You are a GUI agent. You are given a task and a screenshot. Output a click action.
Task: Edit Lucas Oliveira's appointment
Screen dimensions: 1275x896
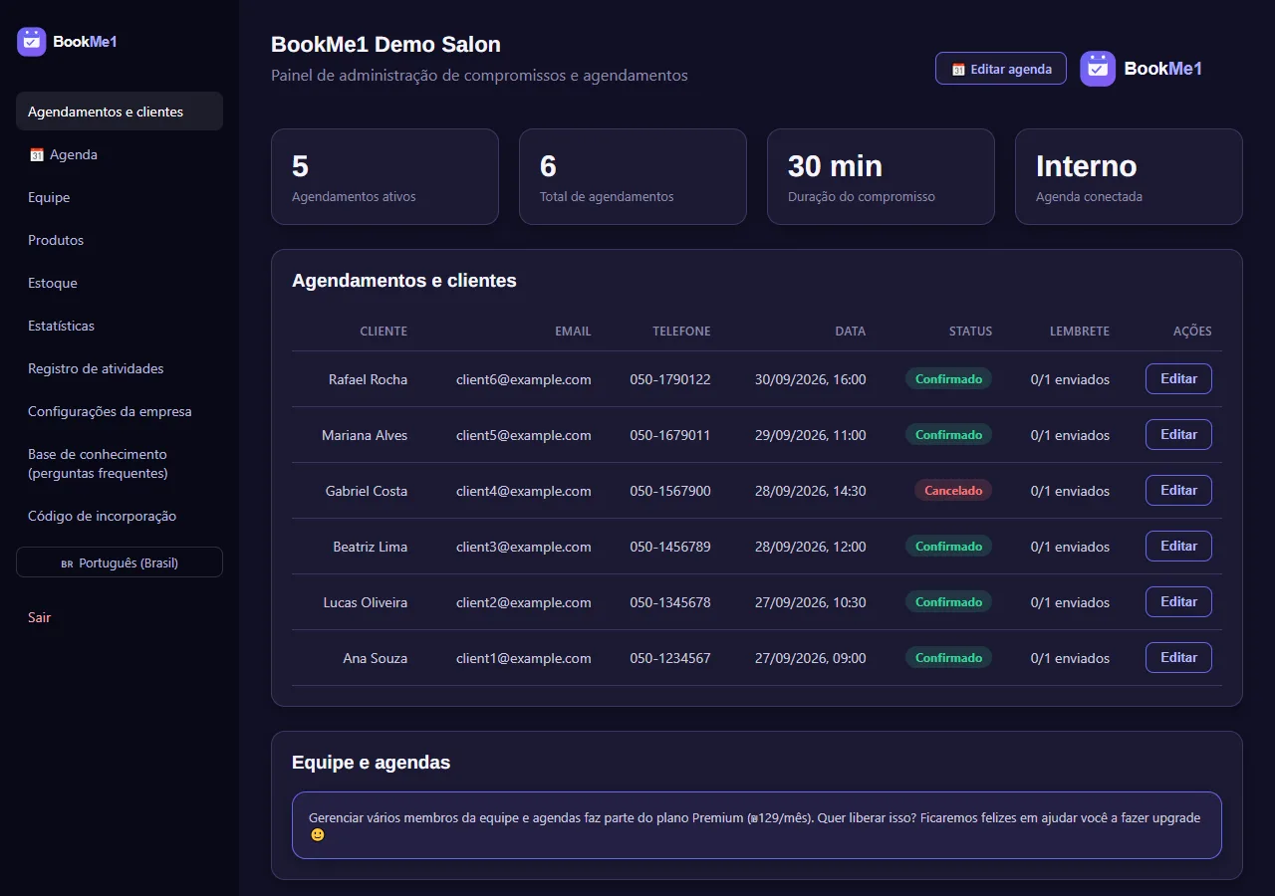pos(1178,602)
